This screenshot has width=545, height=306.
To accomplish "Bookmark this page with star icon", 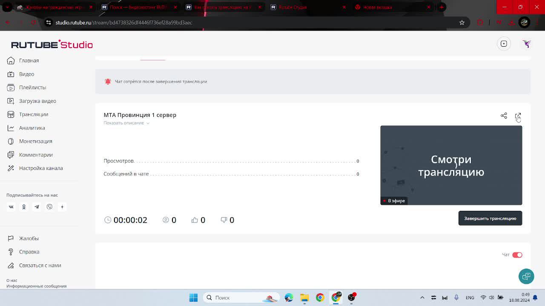I will click(462, 23).
